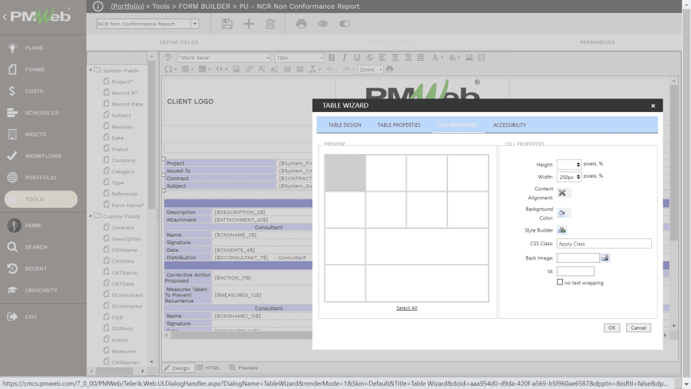Viewport: 691px width, 389px height.
Task: Open the editor Zoom dropdown
Action: pos(370,70)
